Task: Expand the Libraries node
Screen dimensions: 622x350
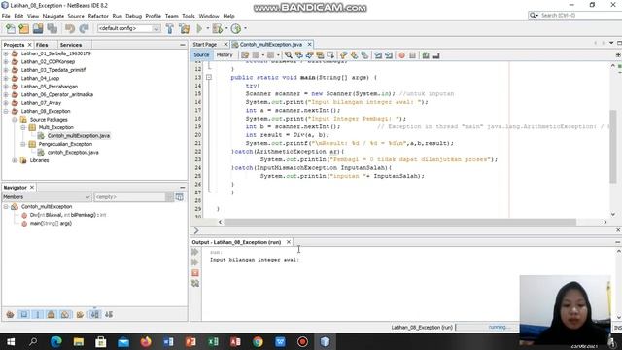Action: (x=15, y=160)
